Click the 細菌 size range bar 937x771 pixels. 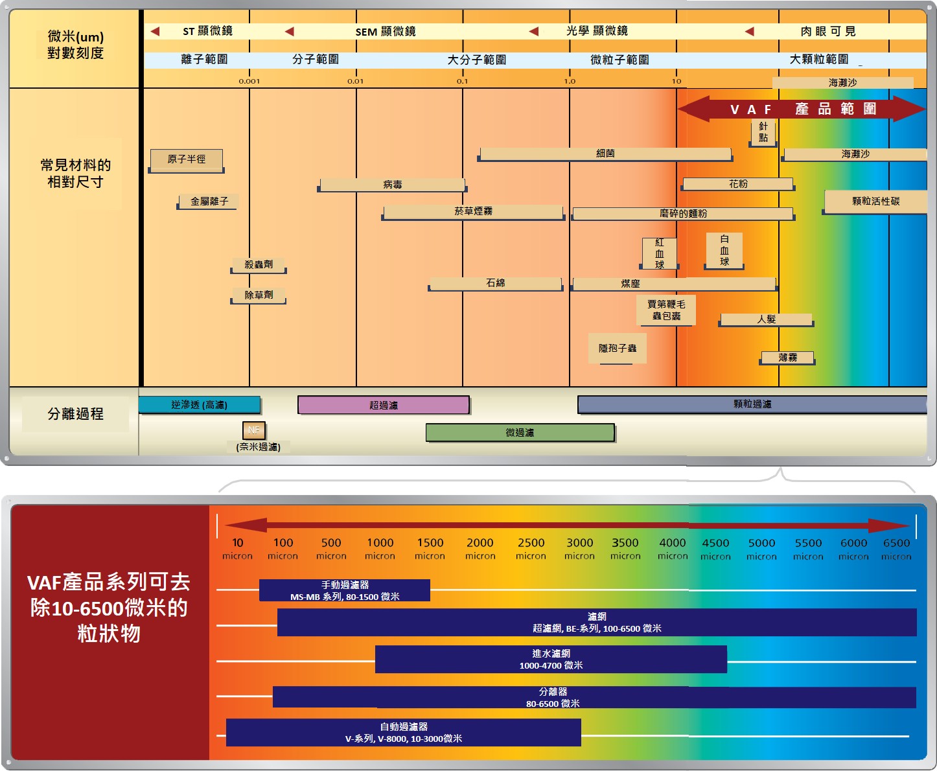(605, 154)
